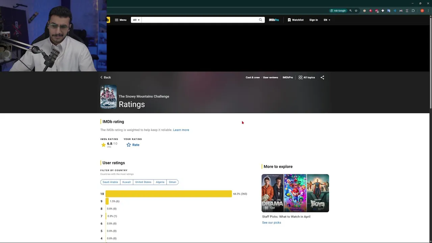Image resolution: width=432 pixels, height=243 pixels.
Task: Click Sign in
Action: coord(314,20)
